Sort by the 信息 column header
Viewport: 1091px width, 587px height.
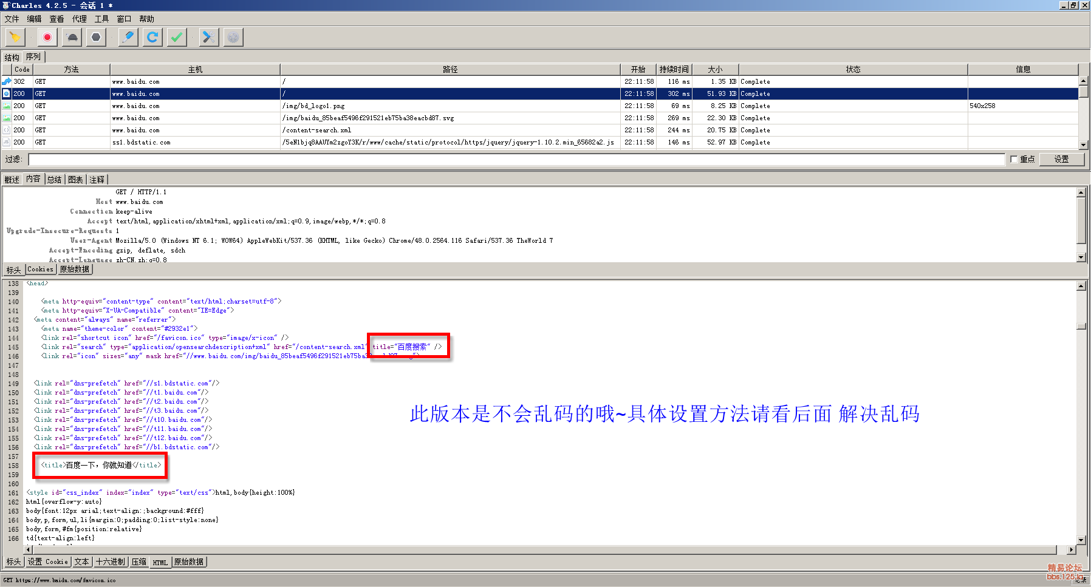click(1023, 69)
